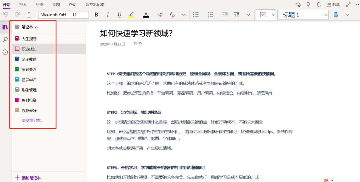Enter full screen mode with the arrows icon

pyautogui.click(x=348, y=4)
